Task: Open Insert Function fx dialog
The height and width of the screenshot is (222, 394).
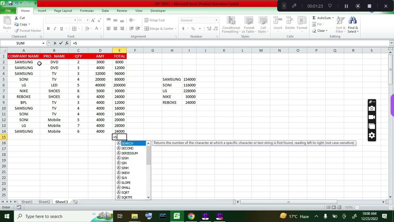Action: (67, 43)
